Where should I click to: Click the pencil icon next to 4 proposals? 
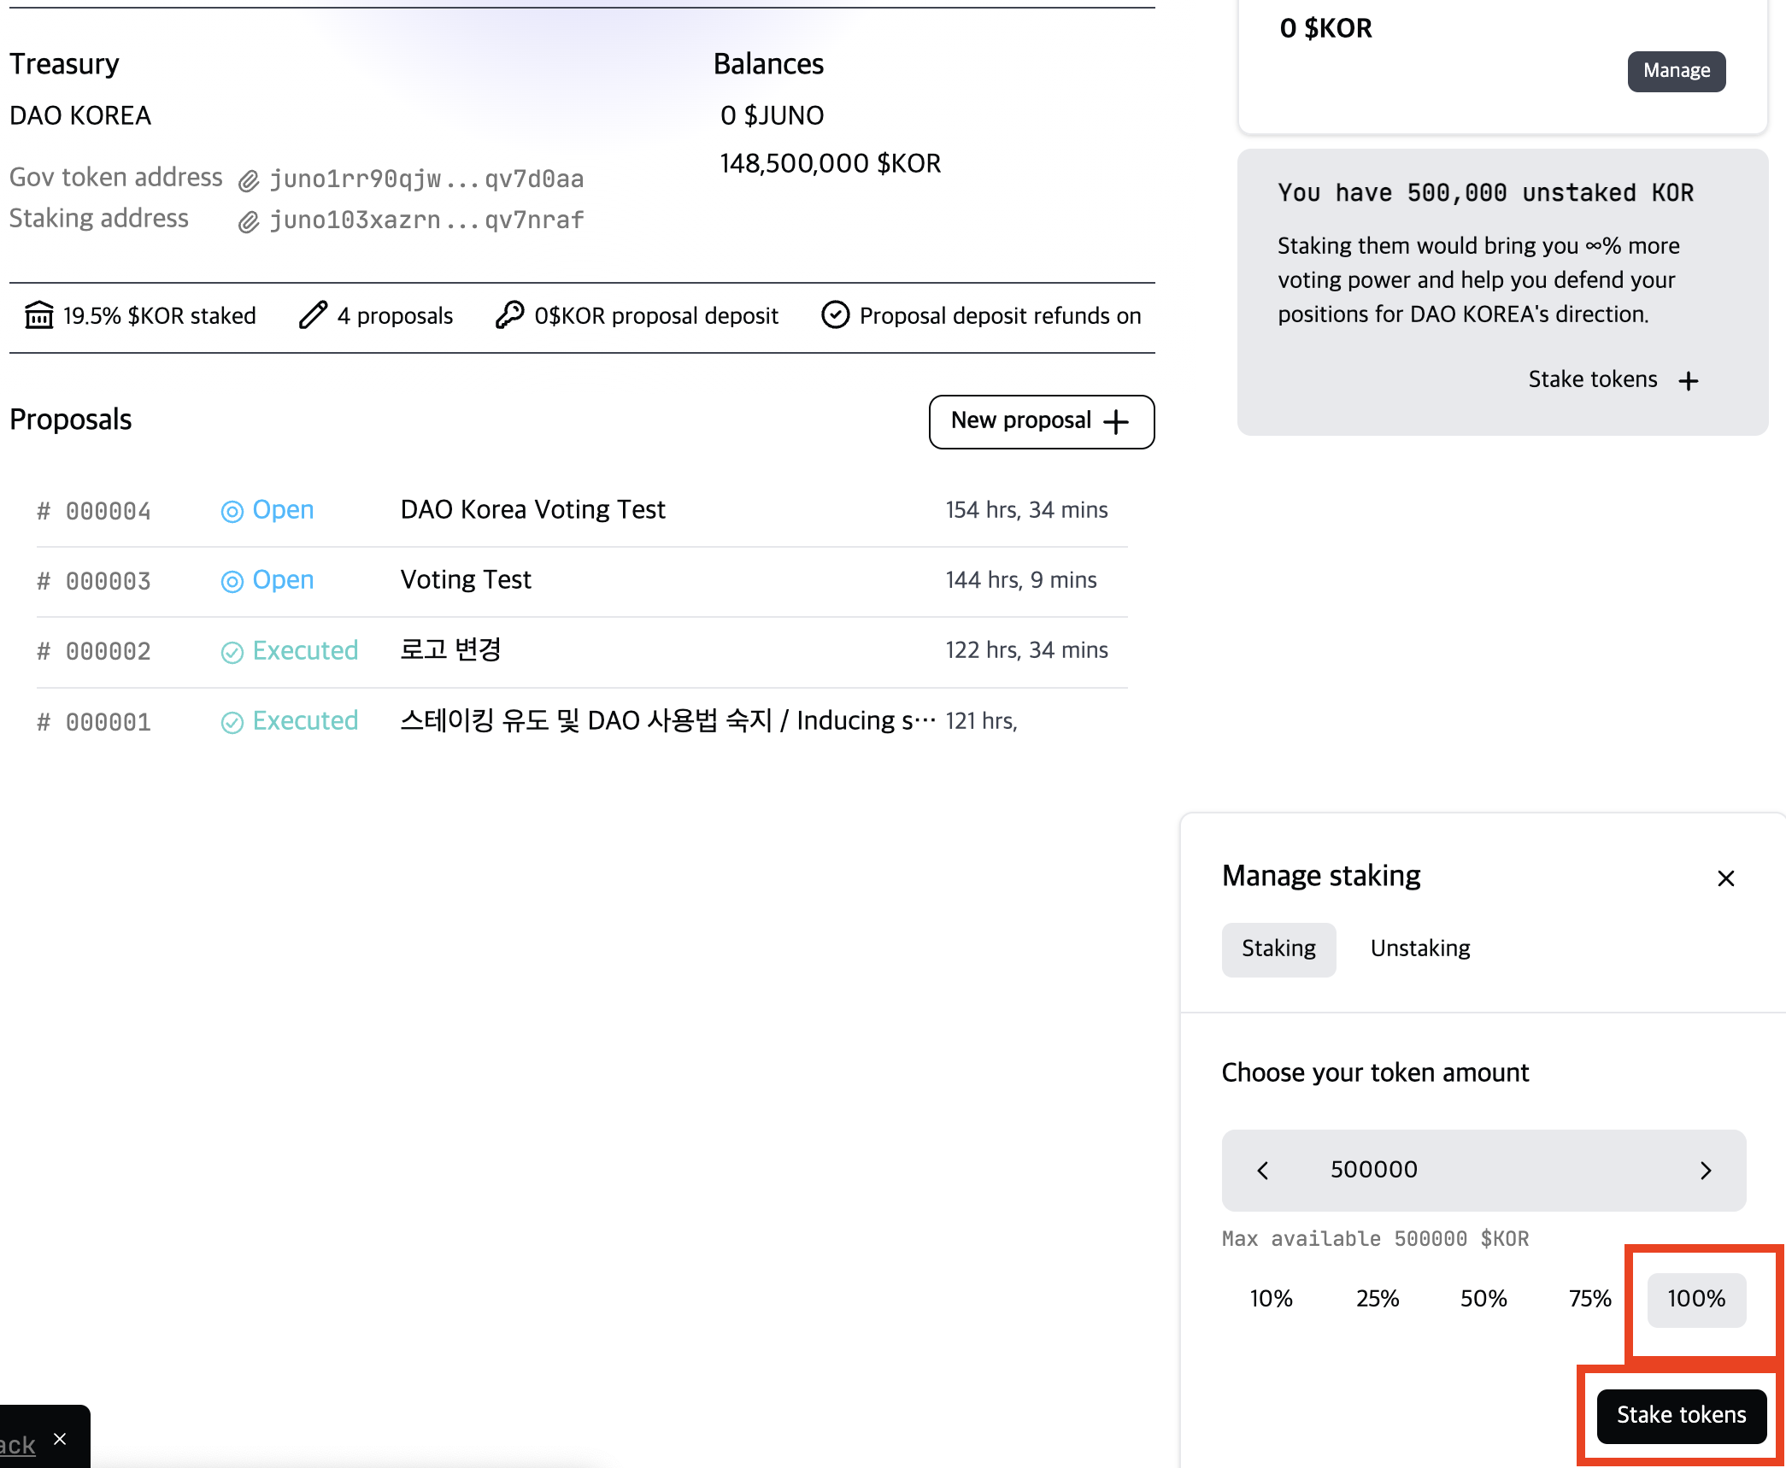tap(313, 315)
